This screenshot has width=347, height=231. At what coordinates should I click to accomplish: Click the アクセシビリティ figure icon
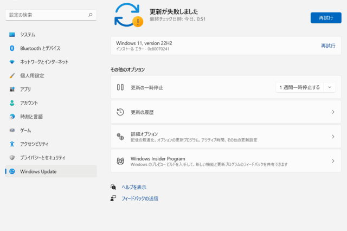click(12, 144)
